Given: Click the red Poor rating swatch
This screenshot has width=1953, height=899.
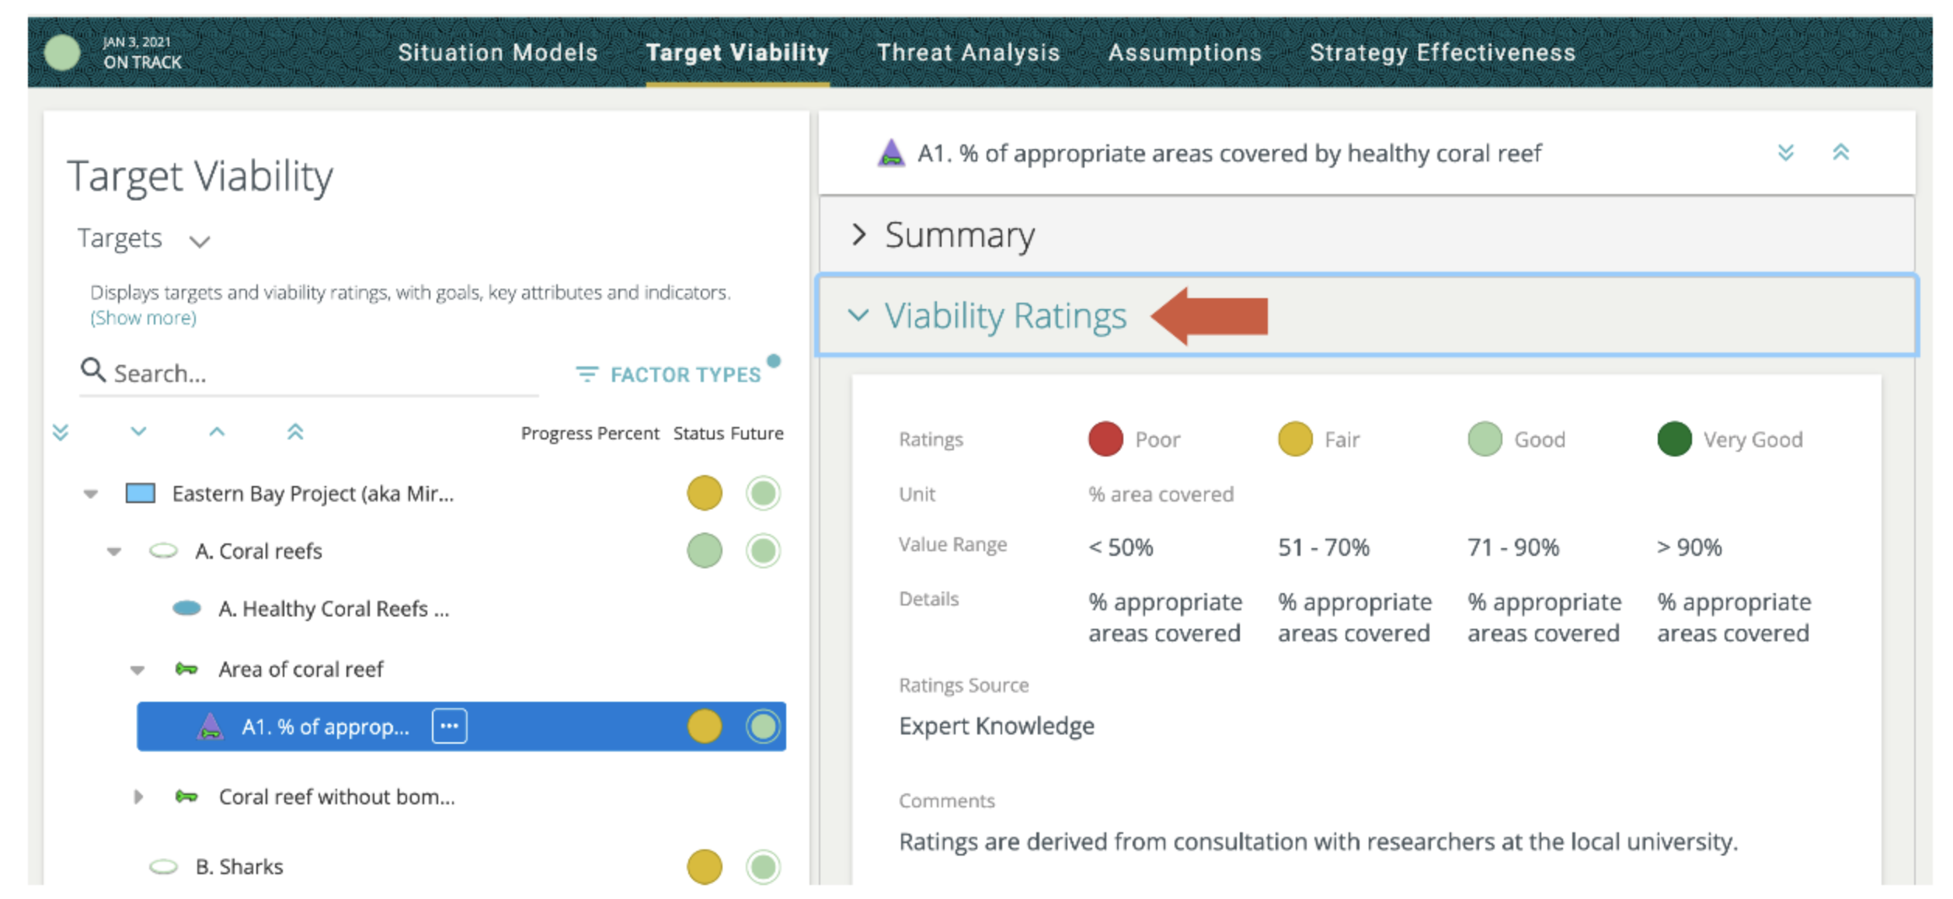Looking at the screenshot, I should click(x=1105, y=439).
